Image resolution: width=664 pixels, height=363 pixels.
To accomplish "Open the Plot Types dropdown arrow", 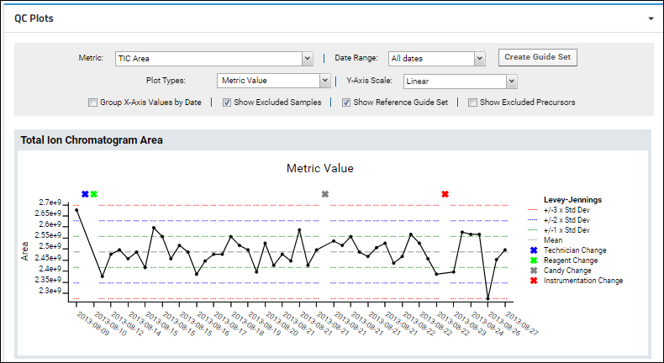I will [324, 81].
